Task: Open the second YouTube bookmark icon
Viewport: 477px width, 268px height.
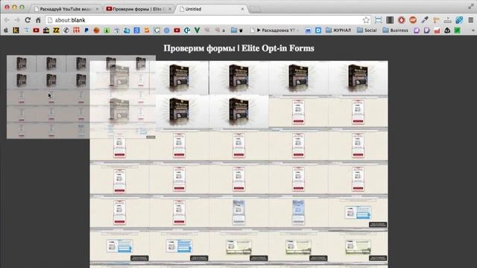Action: 177,30
